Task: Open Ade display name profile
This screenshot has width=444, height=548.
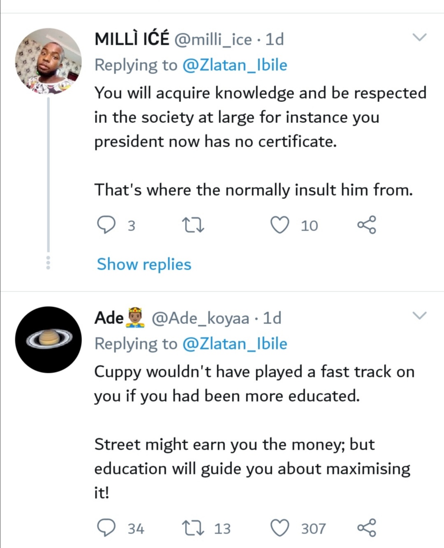Action: coord(109,318)
